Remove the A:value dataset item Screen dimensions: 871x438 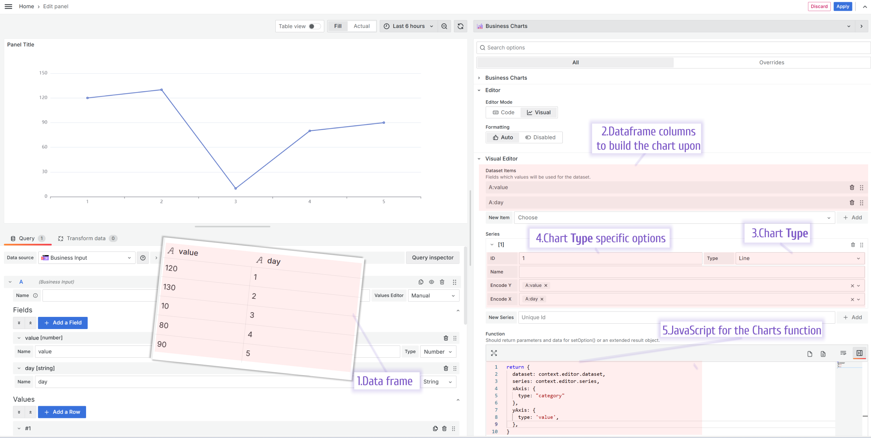pos(852,187)
